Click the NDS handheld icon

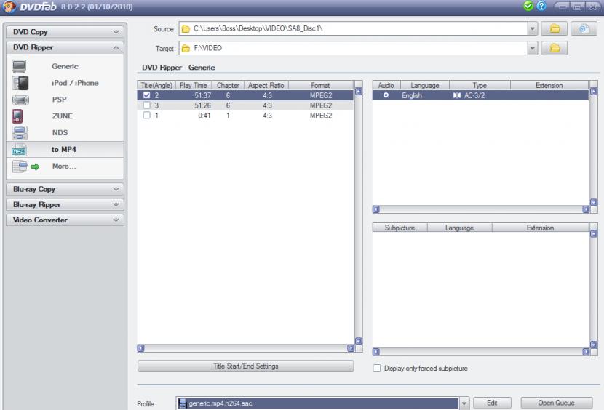tap(19, 133)
